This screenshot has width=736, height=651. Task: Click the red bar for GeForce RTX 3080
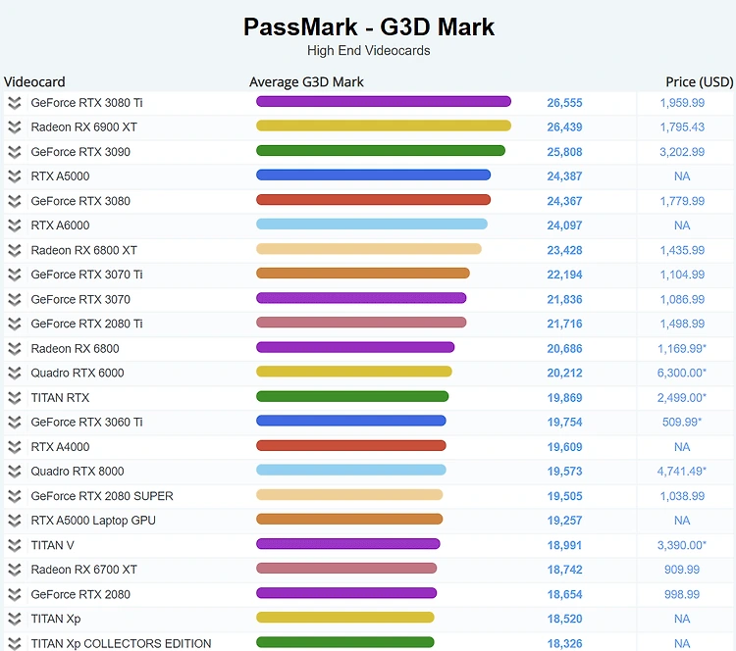coord(373,200)
